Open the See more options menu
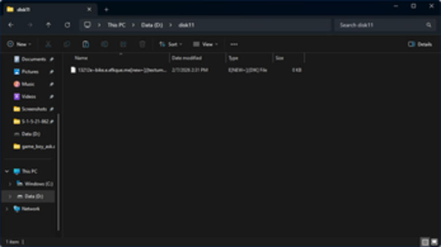The width and height of the screenshot is (441, 247). coord(233,44)
